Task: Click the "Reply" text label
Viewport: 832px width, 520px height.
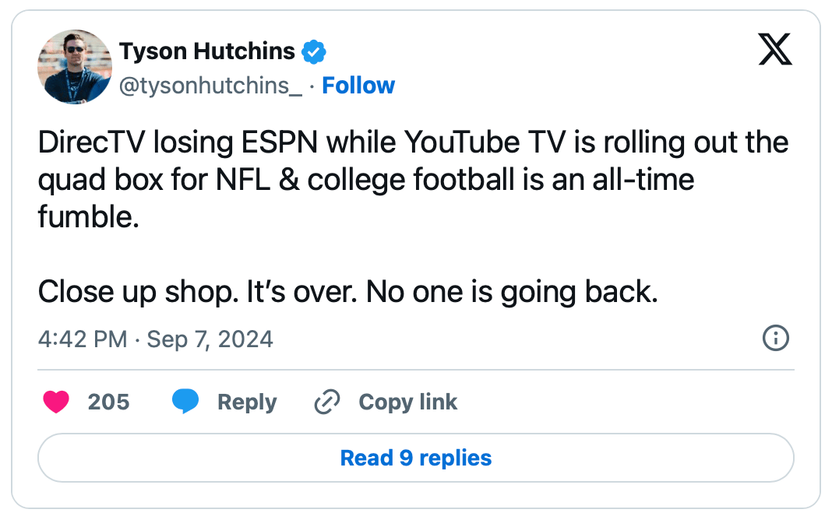Action: coord(247,402)
